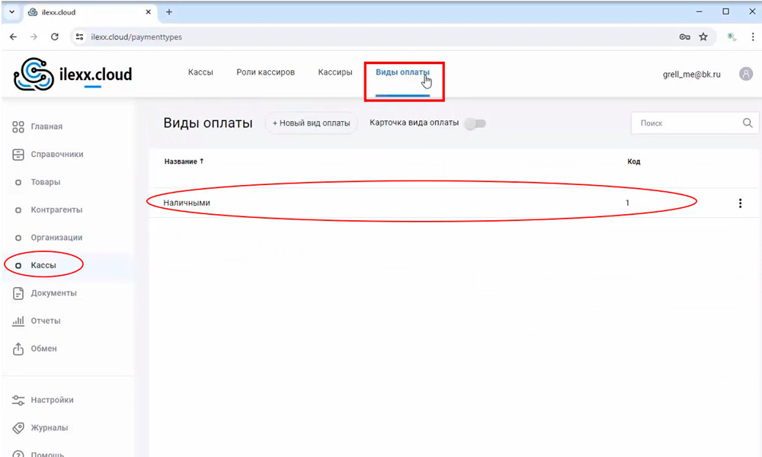Open Главная from the sidebar
This screenshot has height=457, width=762.
tap(46, 126)
